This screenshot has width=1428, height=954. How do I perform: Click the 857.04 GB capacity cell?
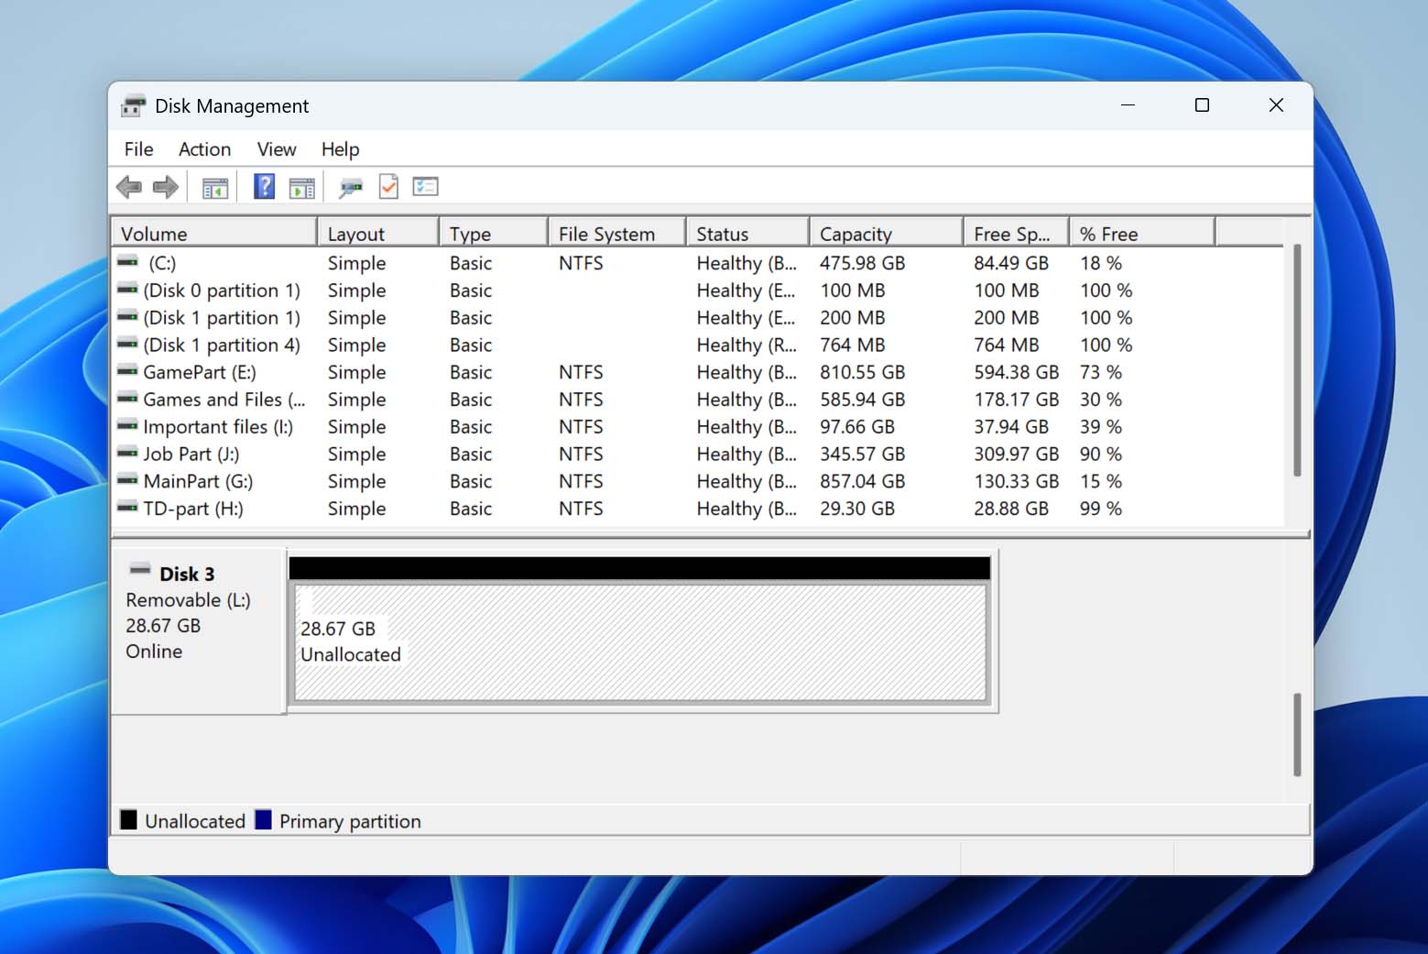pyautogui.click(x=862, y=481)
